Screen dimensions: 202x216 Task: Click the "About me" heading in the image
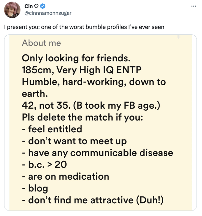[x=41, y=43]
